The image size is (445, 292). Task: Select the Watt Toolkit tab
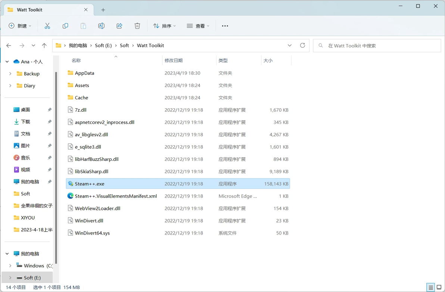48,10
